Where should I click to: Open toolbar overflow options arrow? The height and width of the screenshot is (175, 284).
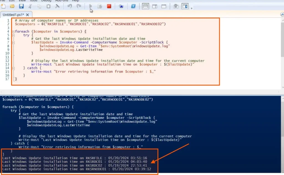(x=191, y=8)
